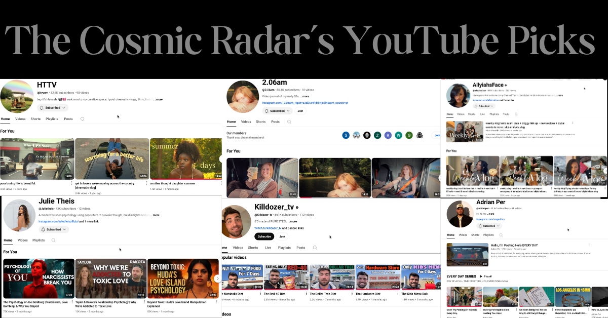Expand HTTV channel description with ...more
Screen dimensions: 608x318
click(x=158, y=100)
